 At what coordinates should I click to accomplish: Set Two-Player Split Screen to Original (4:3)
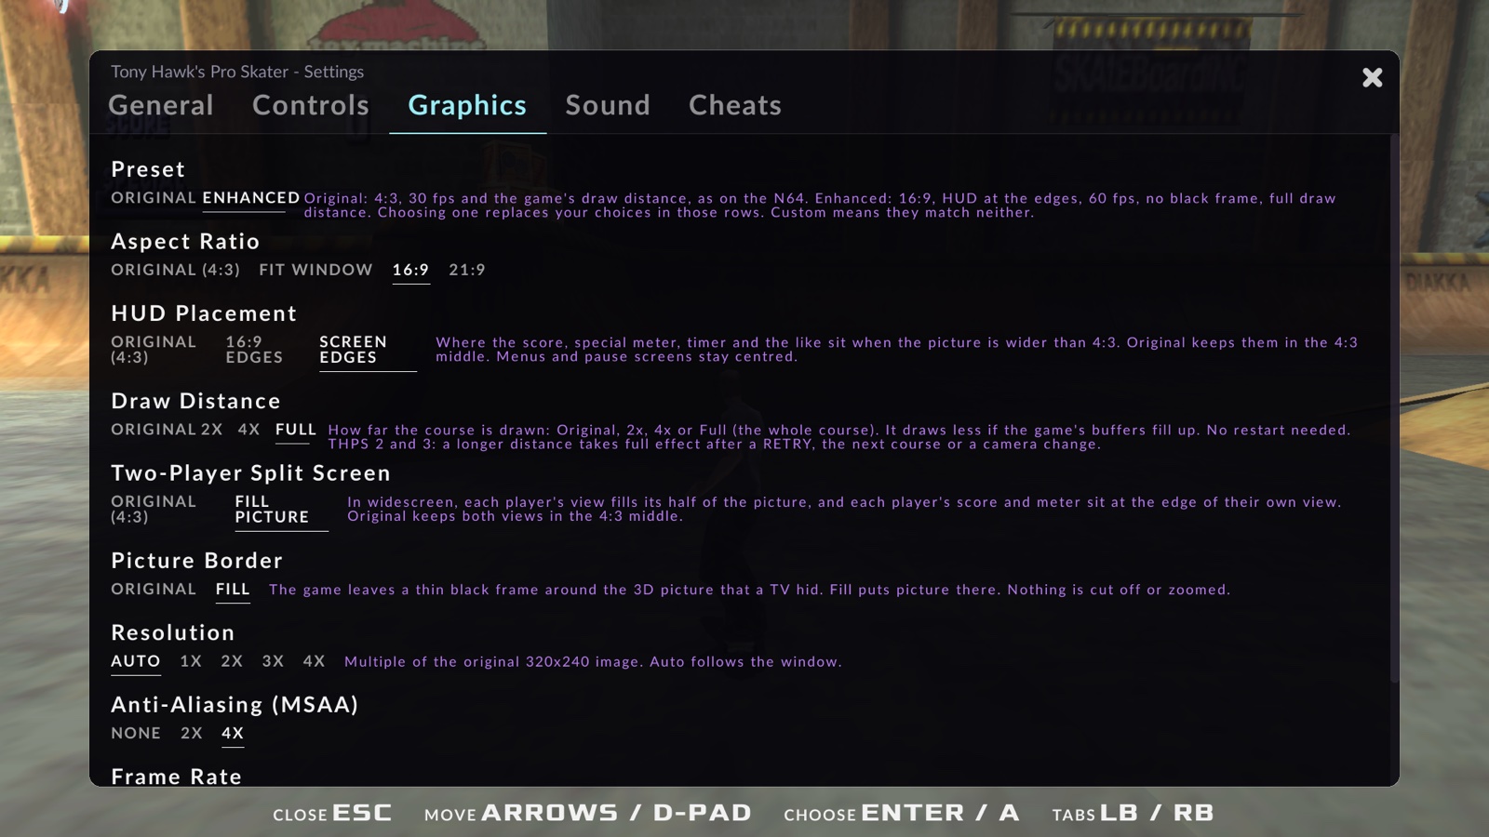click(x=154, y=509)
